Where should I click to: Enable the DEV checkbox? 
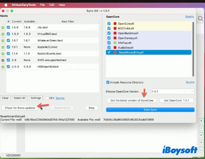point(47,98)
